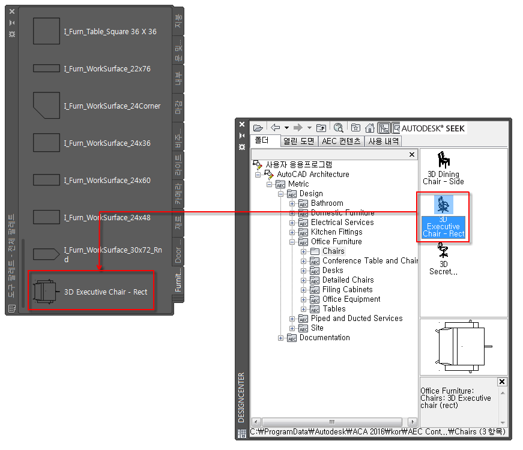Open the 지붕 tool palette tab
This screenshot has height=450, width=523.
pos(178,21)
